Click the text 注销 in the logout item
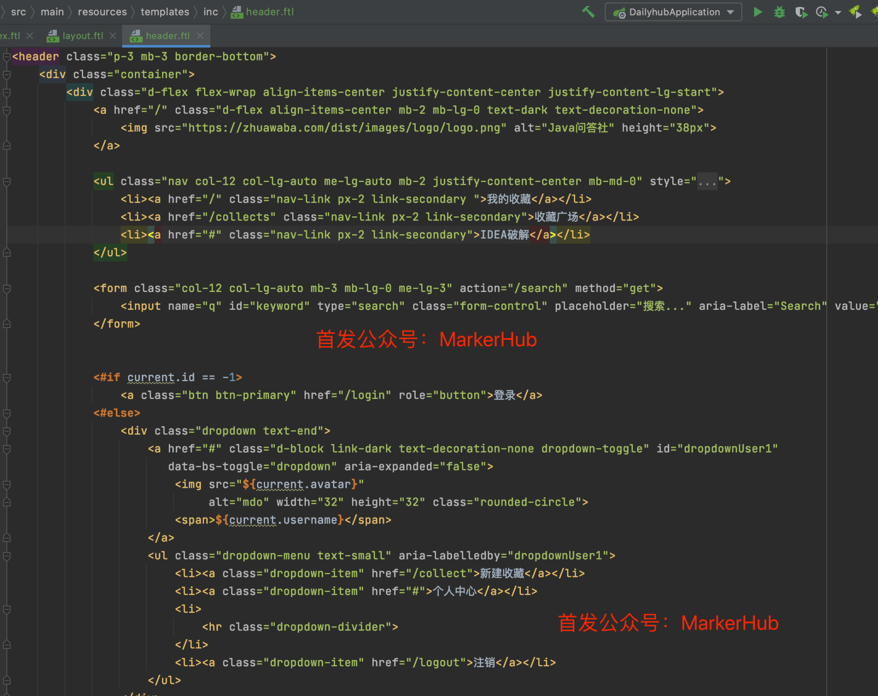 point(484,663)
